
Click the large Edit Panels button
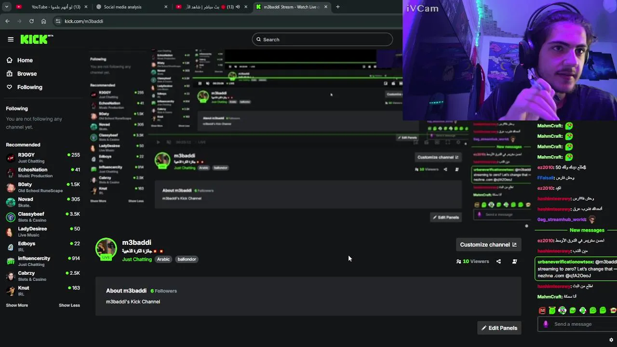pyautogui.click(x=499, y=328)
